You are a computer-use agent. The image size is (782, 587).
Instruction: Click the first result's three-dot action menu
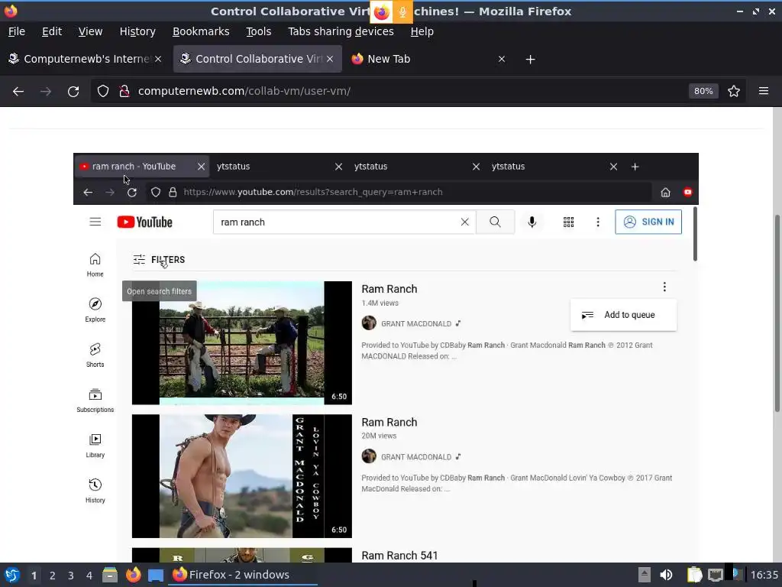pos(664,287)
